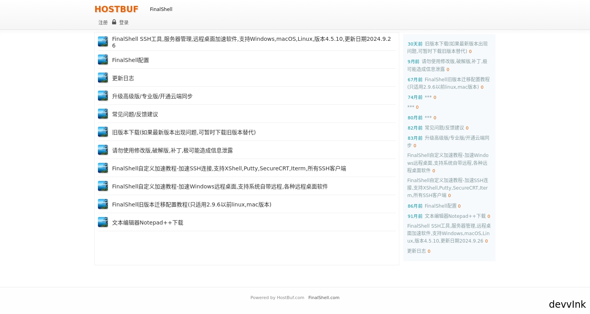Click the 74月前 timestamp in the sidebar
Screen dimensions: 590x314
coord(415,97)
